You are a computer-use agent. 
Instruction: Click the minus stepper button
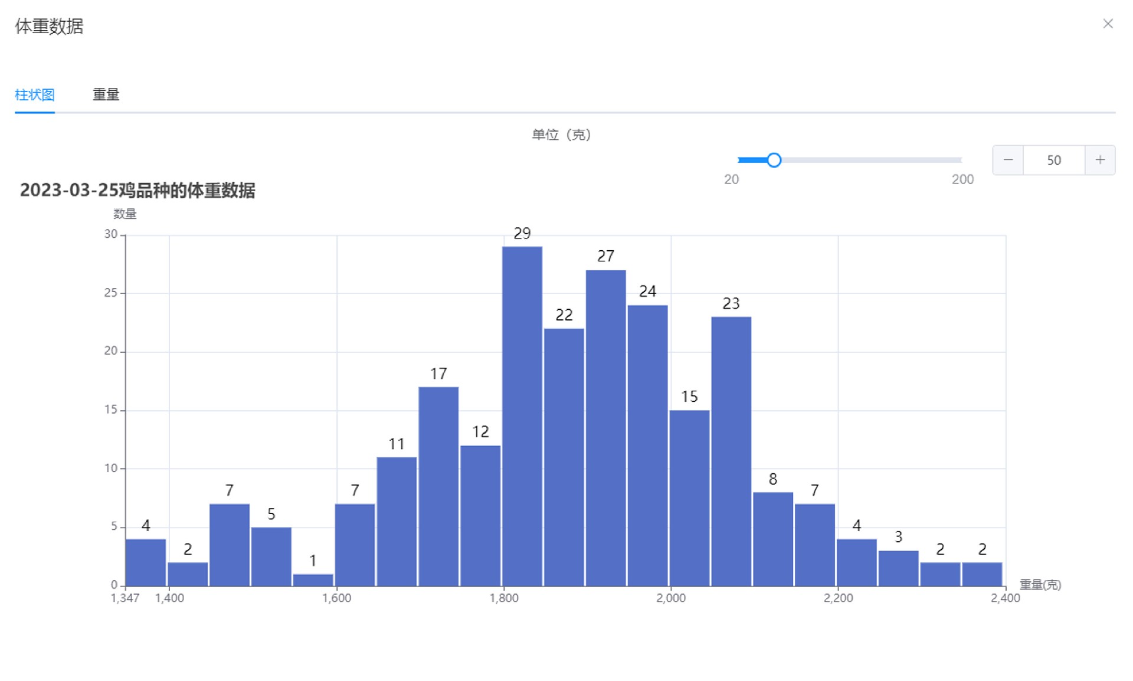(1008, 160)
